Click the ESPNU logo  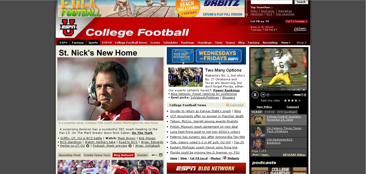click(x=68, y=28)
